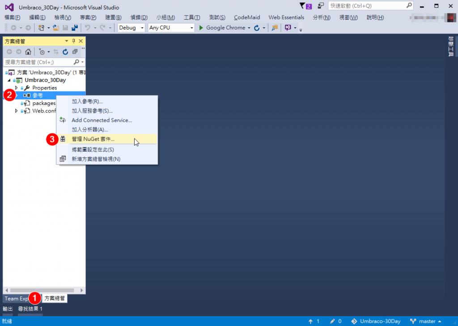458x326 pixels.
Task: Choose 加入參考(R) from context menu
Action: click(107, 101)
